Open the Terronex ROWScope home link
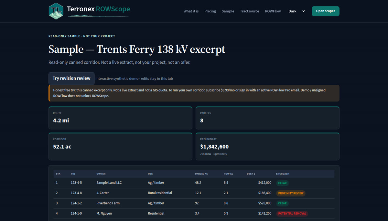 coord(89,11)
